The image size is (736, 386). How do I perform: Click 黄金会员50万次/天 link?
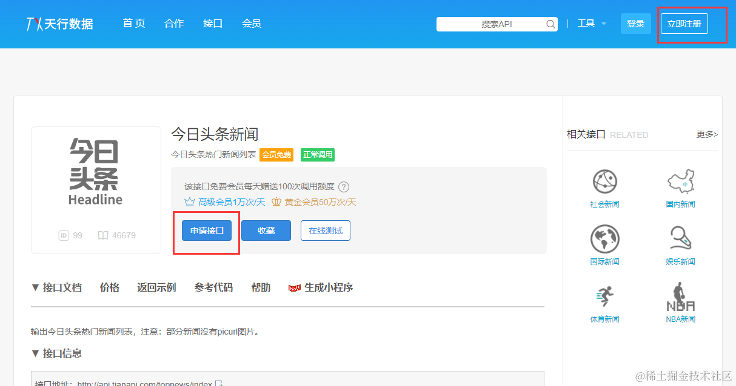click(320, 202)
